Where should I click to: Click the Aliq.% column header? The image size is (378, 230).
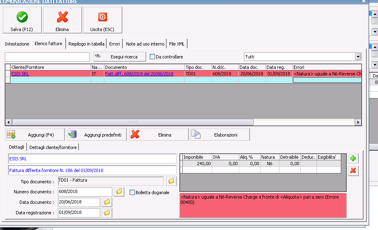[x=250, y=157]
